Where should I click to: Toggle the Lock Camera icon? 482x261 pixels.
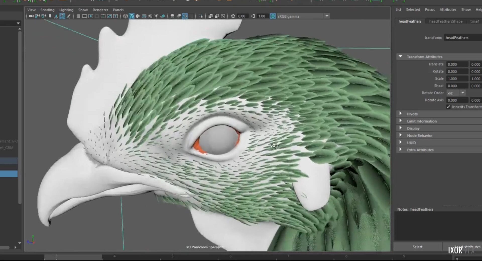coord(37,16)
